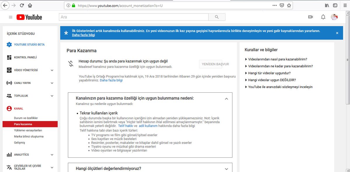Image resolution: width=350 pixels, height=172 pixels.
Task: Close the blue announcement banner
Action: point(337,33)
